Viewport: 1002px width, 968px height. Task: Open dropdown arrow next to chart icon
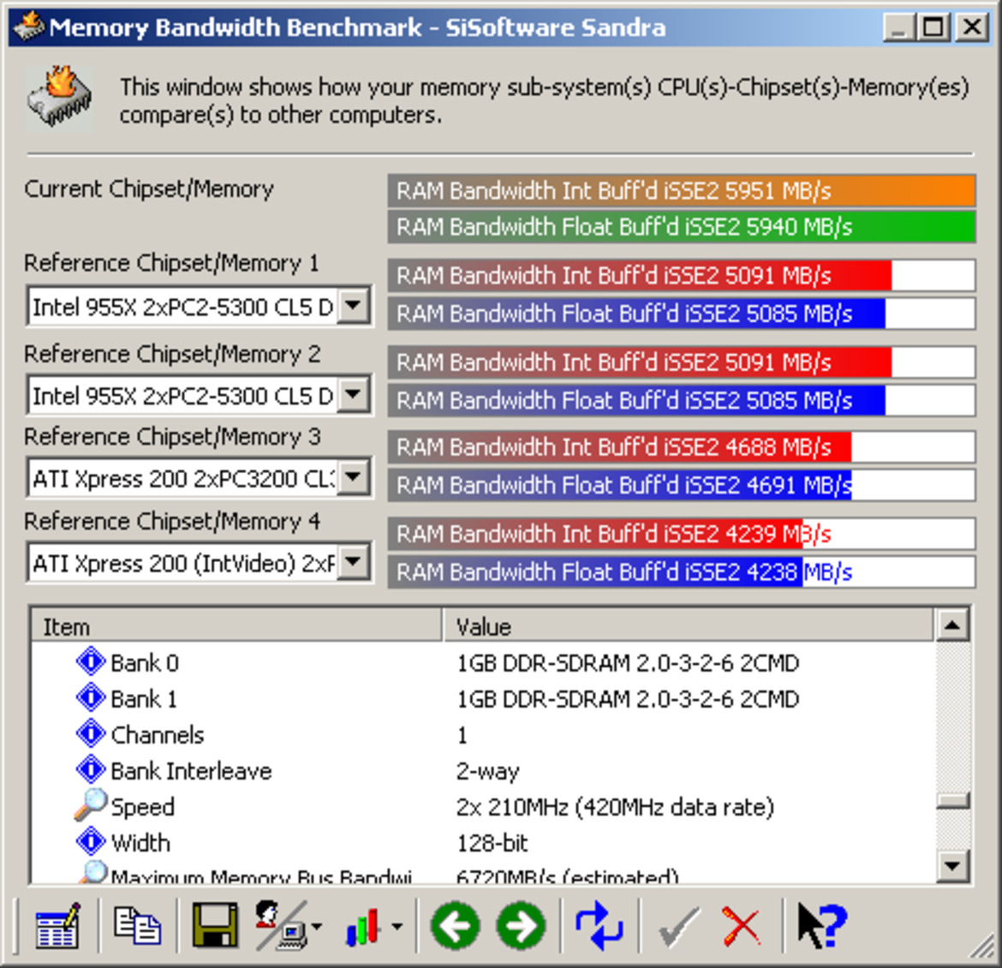397,926
